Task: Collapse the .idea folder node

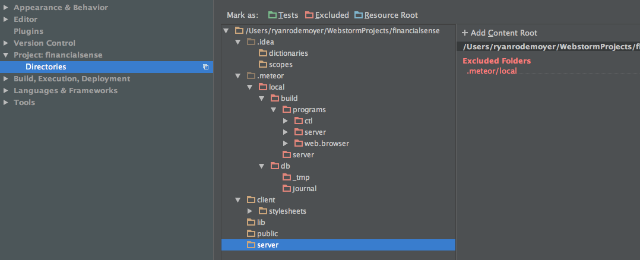Action: [238, 42]
